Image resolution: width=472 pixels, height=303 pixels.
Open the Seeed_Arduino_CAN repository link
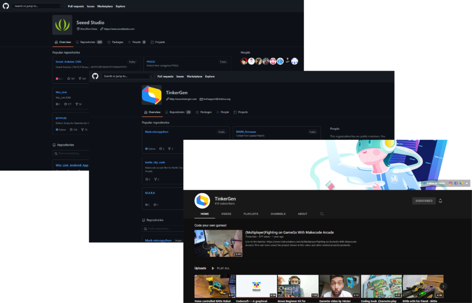tap(68, 61)
